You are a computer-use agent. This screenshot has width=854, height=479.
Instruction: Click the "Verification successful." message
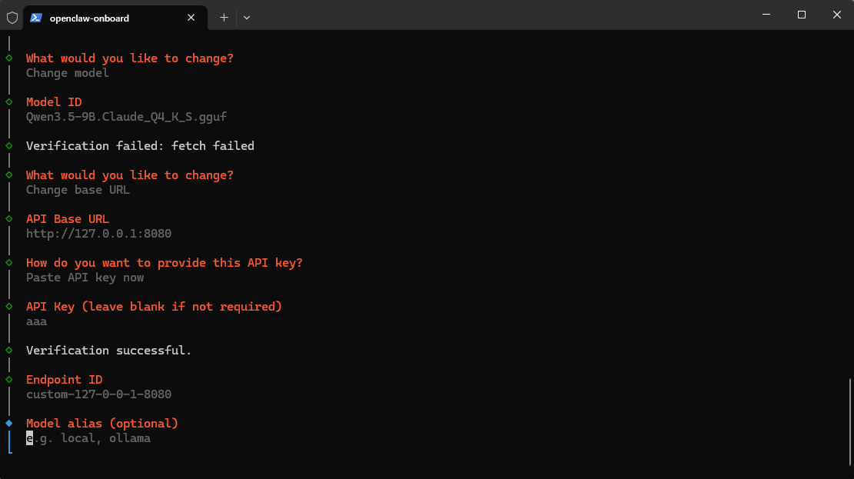click(108, 351)
